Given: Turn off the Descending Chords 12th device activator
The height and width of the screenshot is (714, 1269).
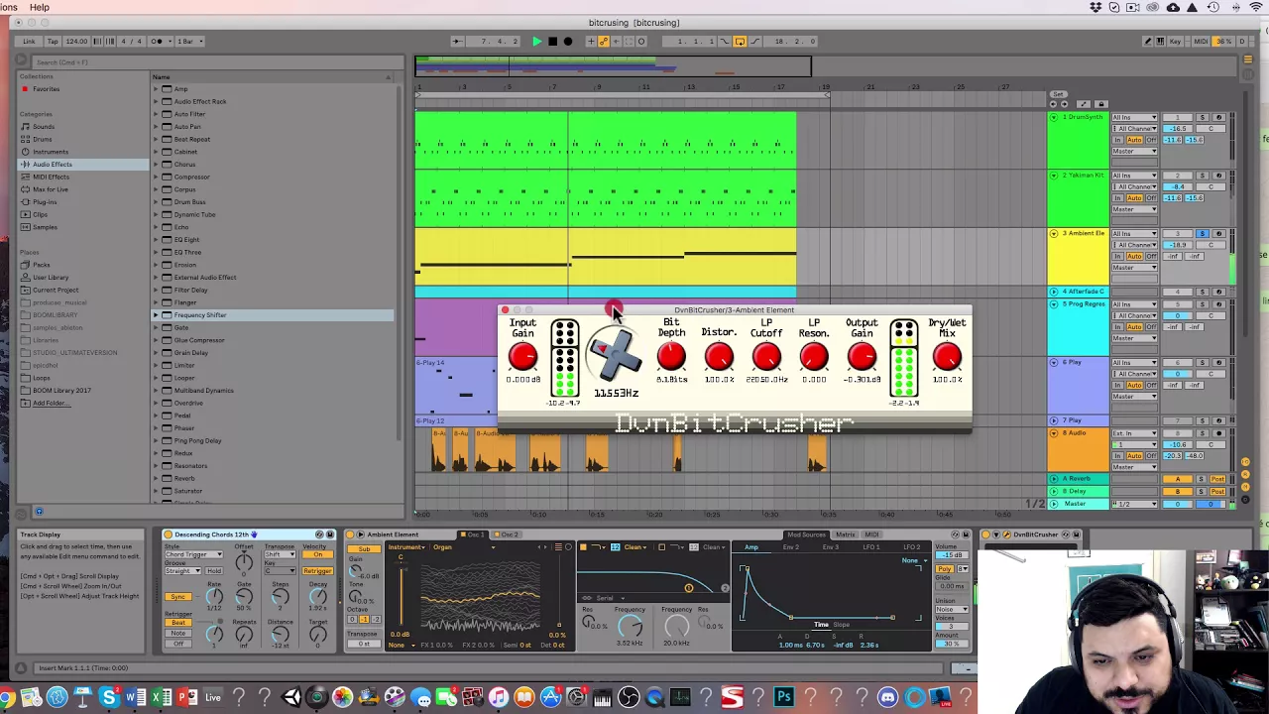Looking at the screenshot, I should pos(168,535).
